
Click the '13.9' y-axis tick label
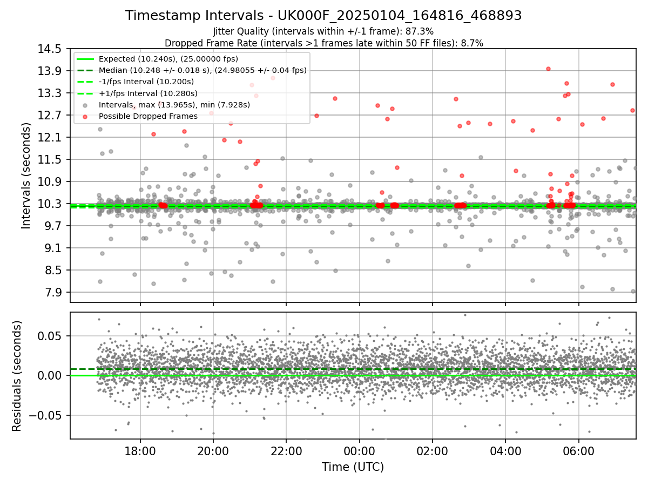50,71
